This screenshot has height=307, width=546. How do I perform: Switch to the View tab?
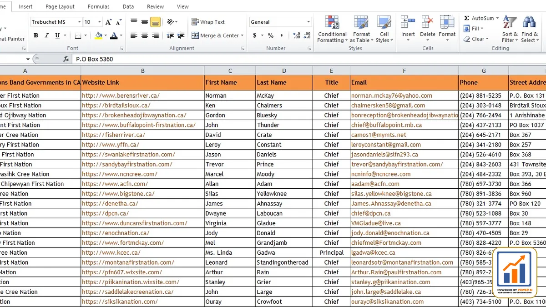click(182, 7)
